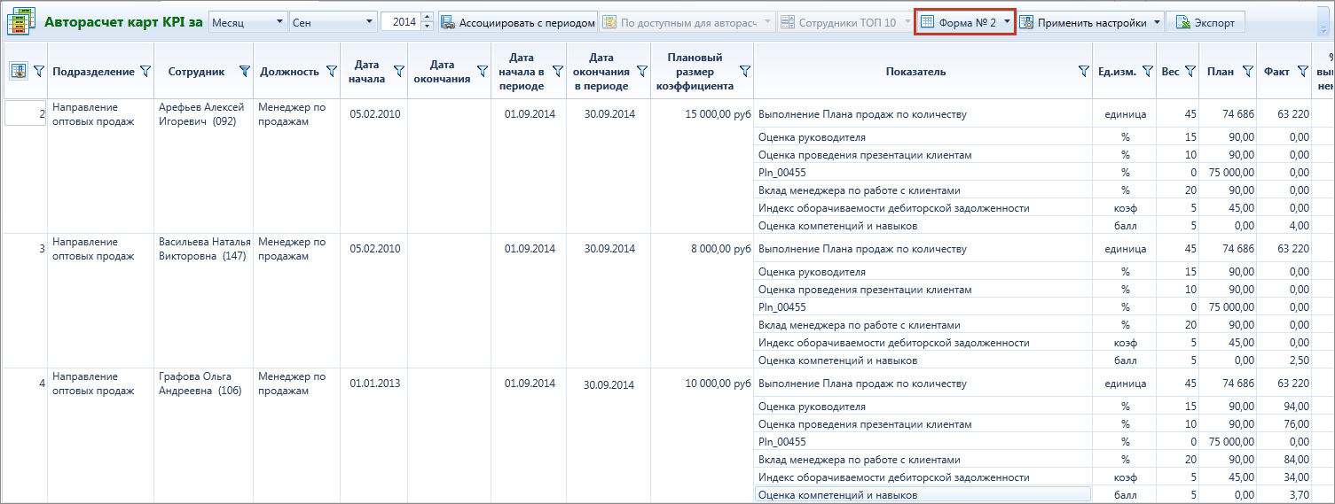1335x504 pixels.
Task: Click fact value 4,00 for Арефьев
Action: click(1300, 226)
